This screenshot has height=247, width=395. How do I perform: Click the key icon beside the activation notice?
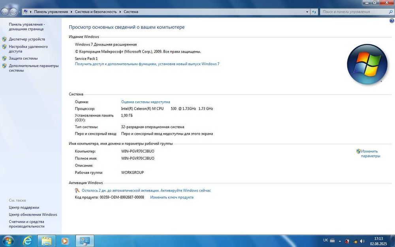(77, 190)
